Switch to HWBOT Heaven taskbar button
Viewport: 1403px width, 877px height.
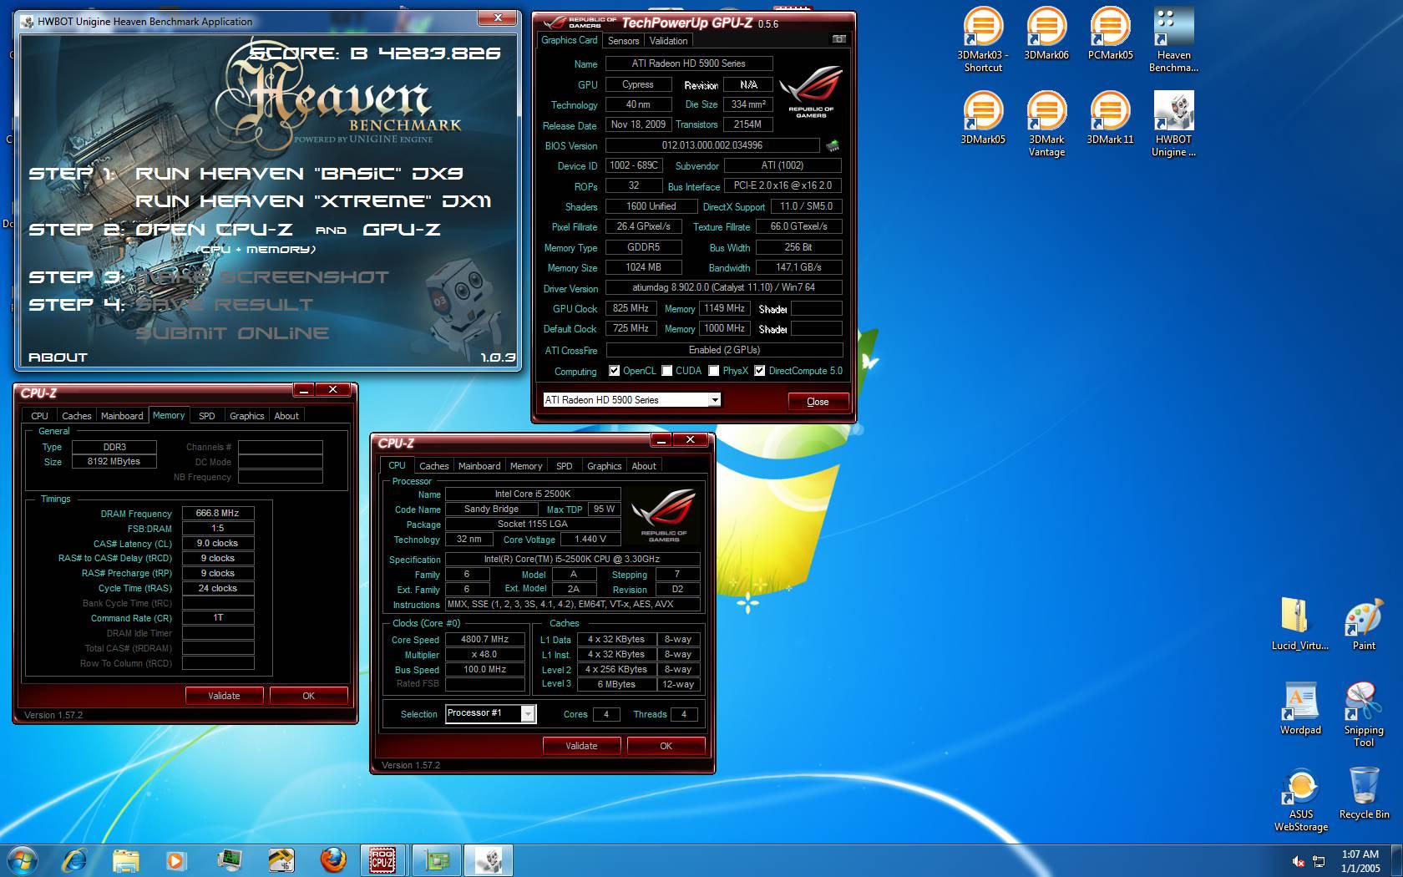488,860
